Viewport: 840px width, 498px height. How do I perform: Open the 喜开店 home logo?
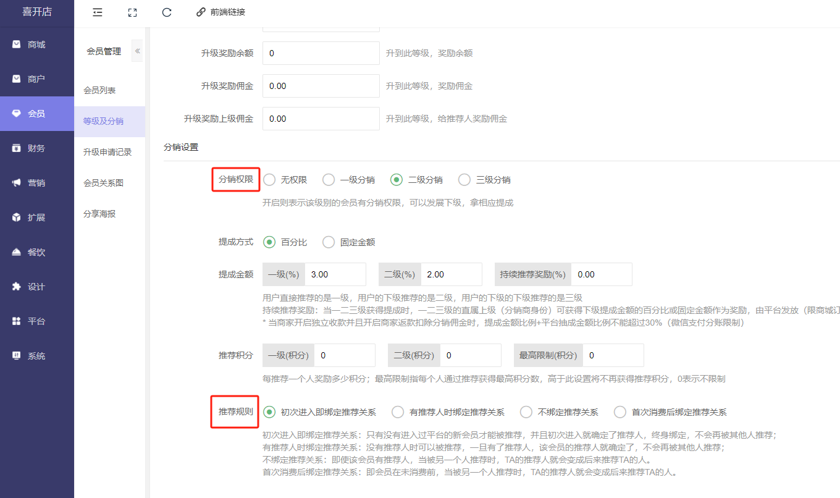pyautogui.click(x=37, y=12)
